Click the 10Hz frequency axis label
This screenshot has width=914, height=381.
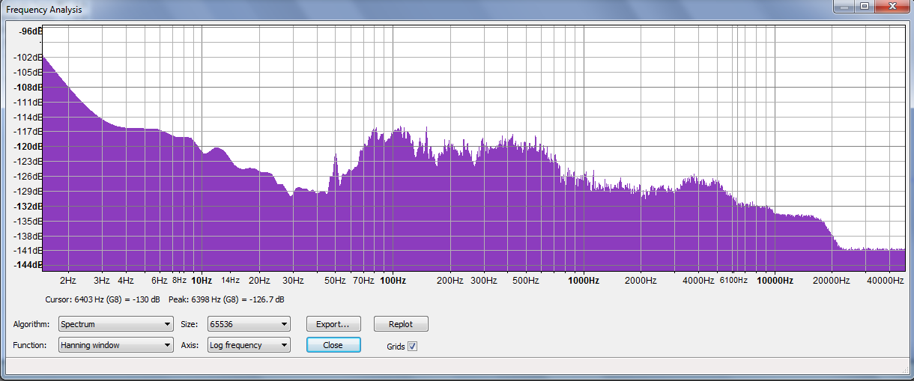click(202, 281)
